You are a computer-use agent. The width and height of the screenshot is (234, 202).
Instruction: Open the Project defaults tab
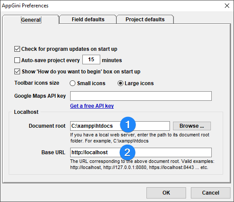[x=145, y=20]
